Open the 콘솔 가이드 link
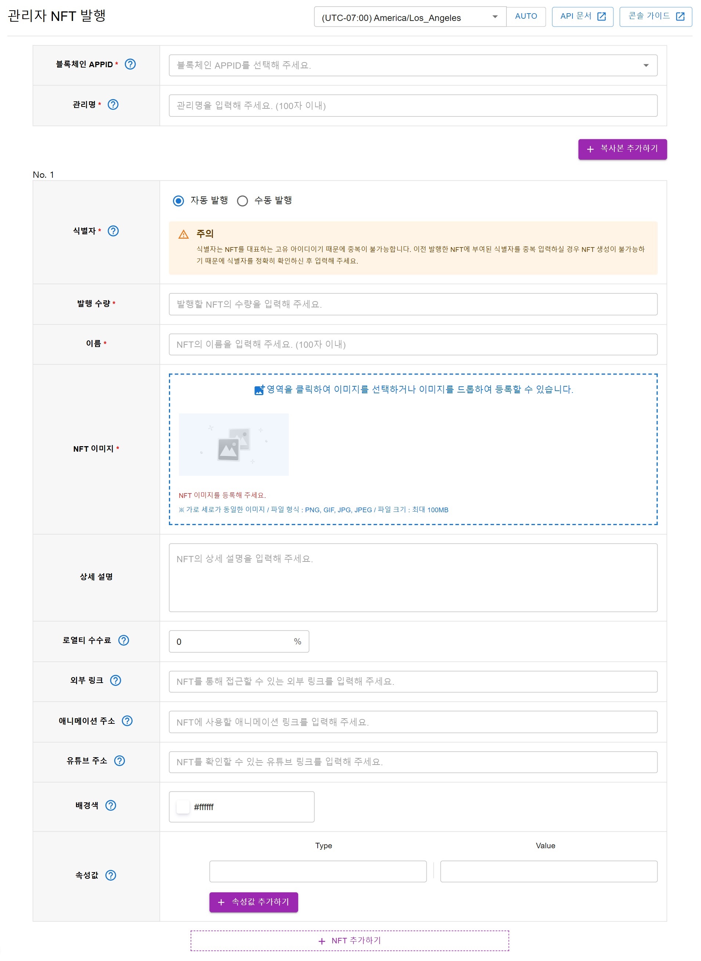701x961 pixels. pyautogui.click(x=655, y=17)
